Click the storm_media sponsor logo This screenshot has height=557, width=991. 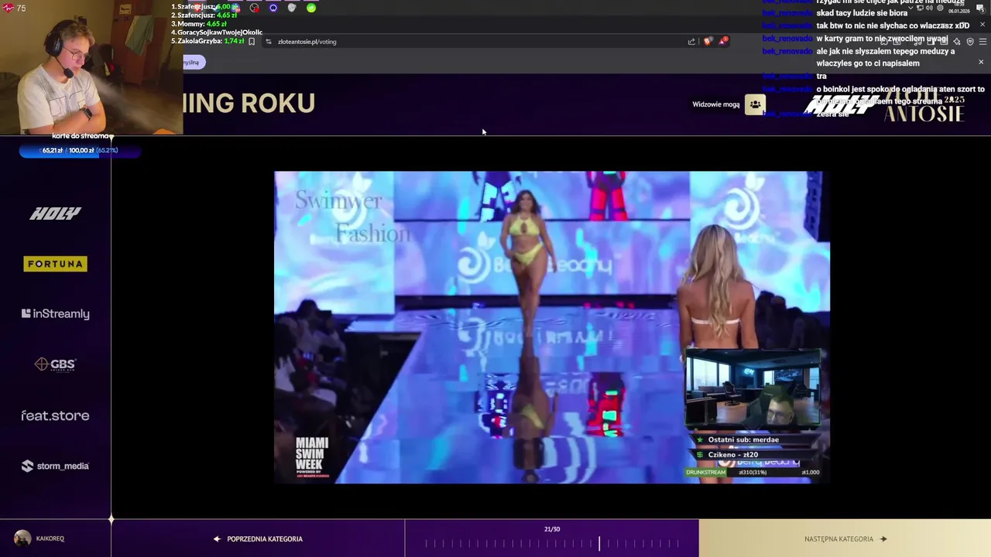coord(55,466)
